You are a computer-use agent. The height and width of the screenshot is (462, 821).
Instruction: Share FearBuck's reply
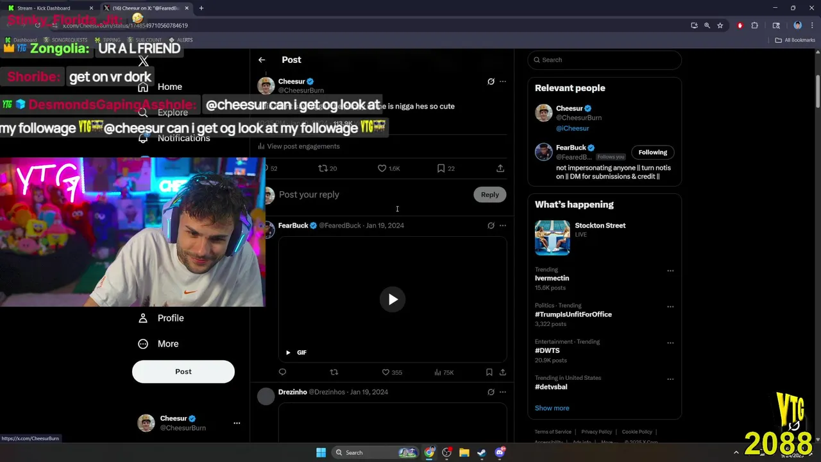pos(503,372)
